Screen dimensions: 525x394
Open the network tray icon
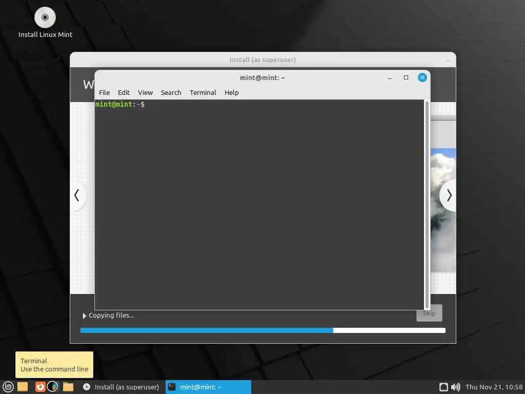pyautogui.click(x=443, y=387)
